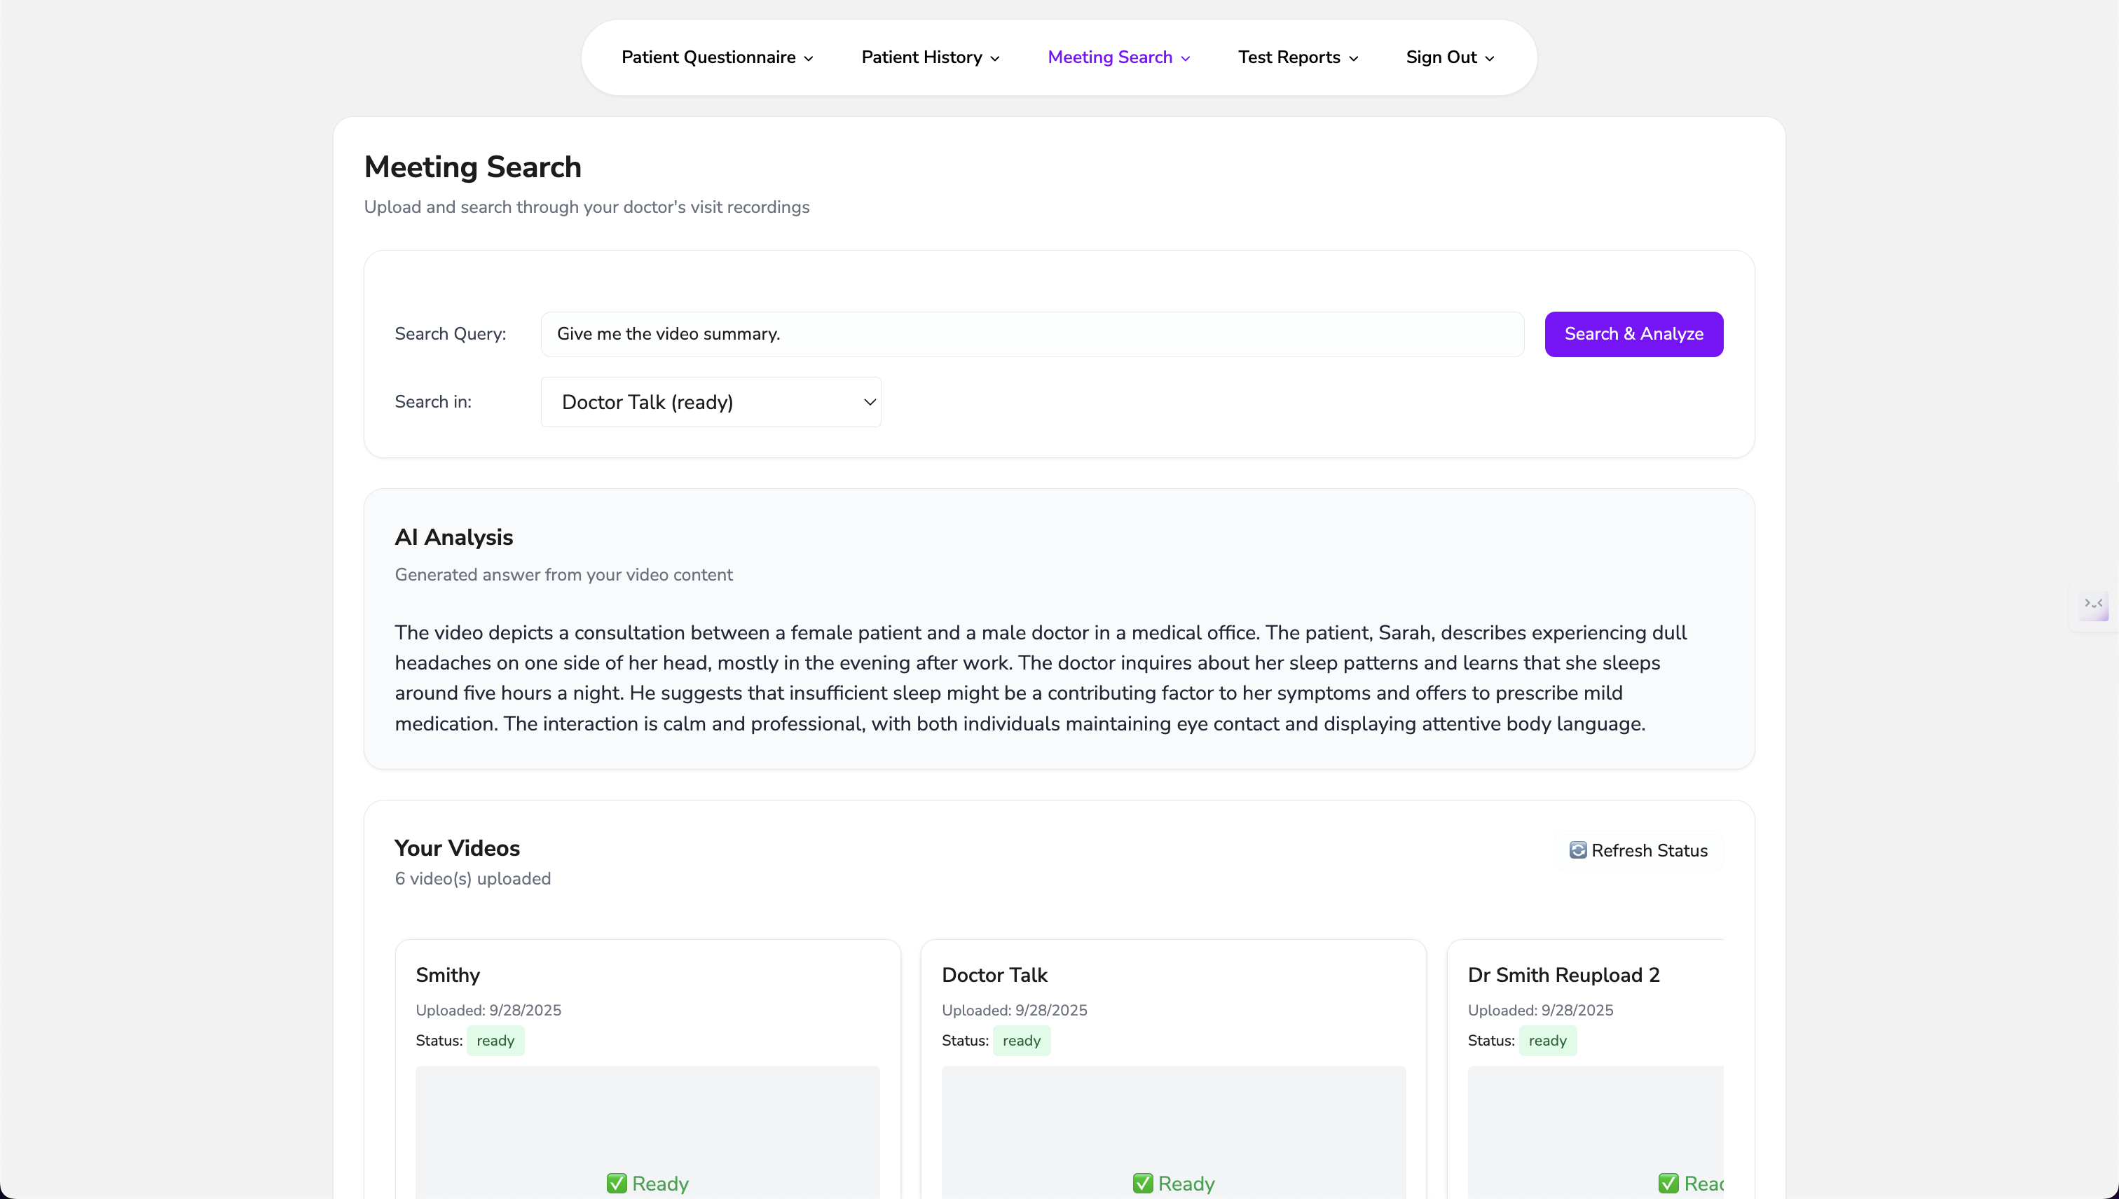Expand the Test Reports chevron
Image resolution: width=2119 pixels, height=1199 pixels.
coord(1353,58)
